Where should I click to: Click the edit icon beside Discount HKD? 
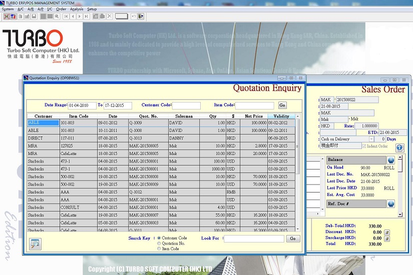tap(387, 232)
